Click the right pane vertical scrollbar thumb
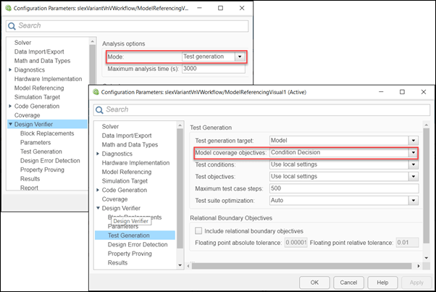 point(426,185)
